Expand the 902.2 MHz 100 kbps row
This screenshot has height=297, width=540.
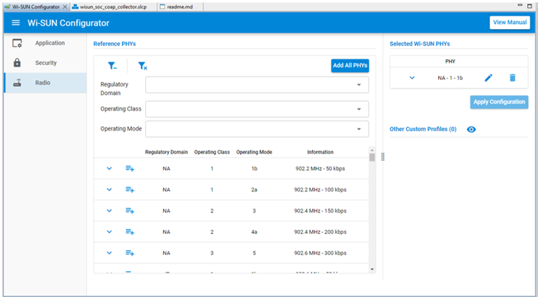[x=109, y=190]
